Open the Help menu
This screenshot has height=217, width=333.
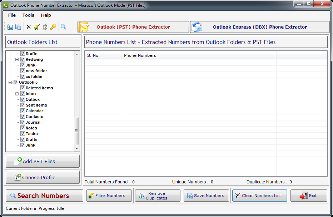click(46, 15)
